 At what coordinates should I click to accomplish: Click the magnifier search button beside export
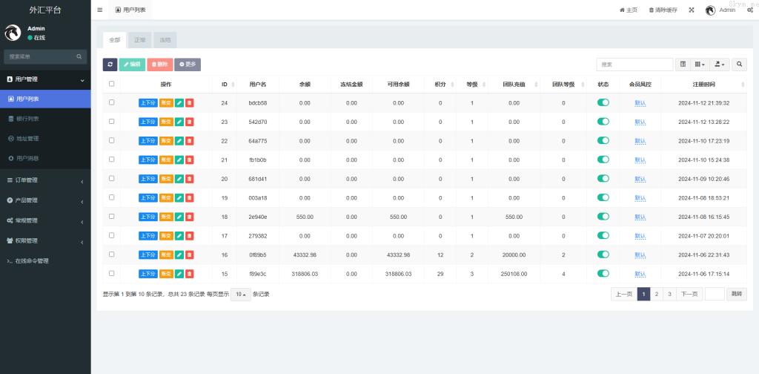coord(740,65)
